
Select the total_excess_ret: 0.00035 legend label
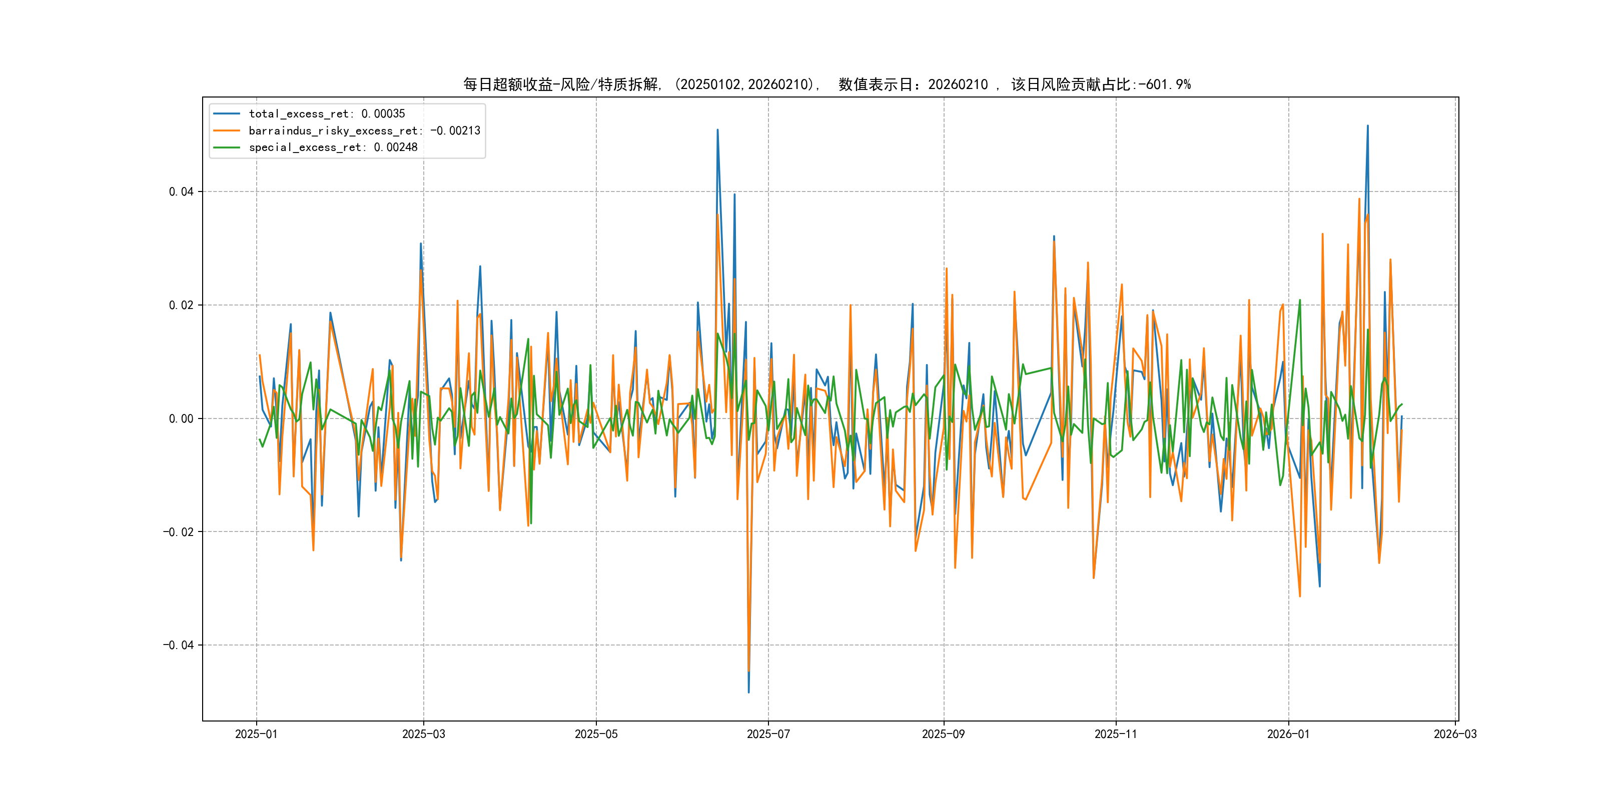[327, 114]
